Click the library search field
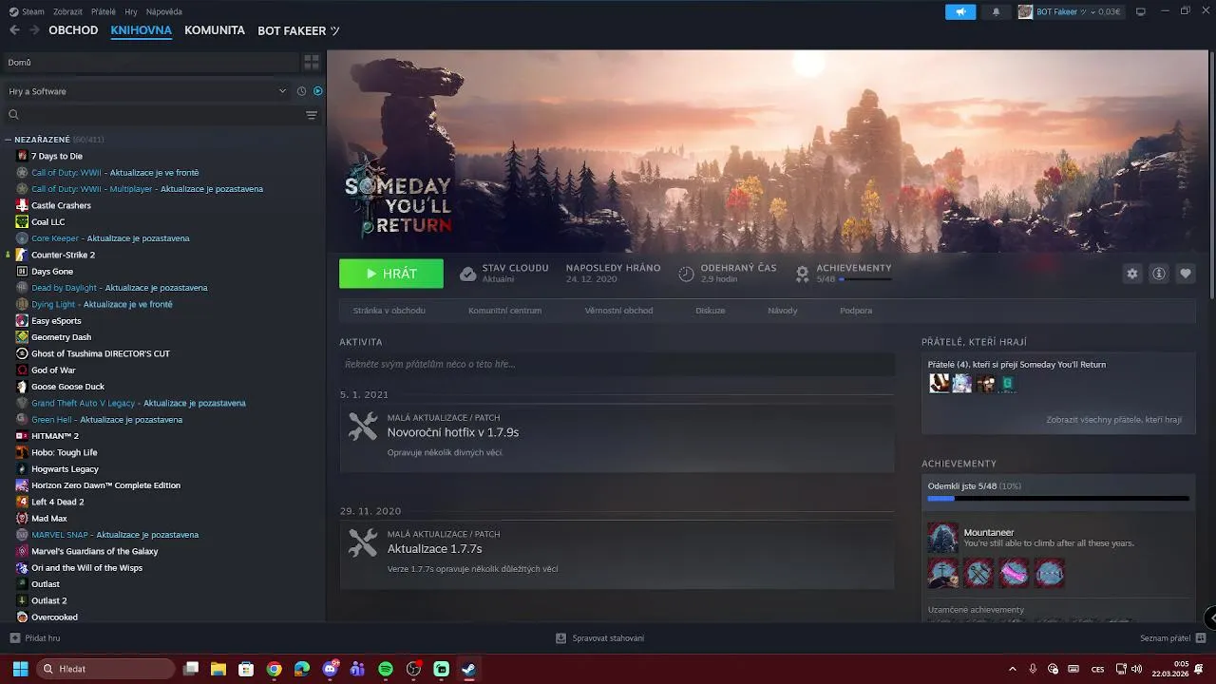 [x=152, y=115]
